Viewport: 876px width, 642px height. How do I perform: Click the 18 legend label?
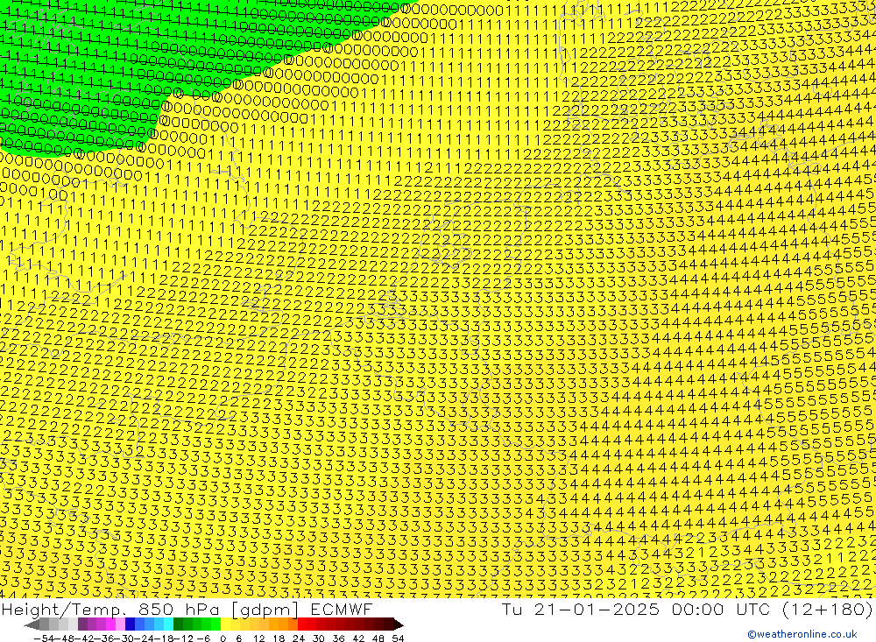pos(279,638)
